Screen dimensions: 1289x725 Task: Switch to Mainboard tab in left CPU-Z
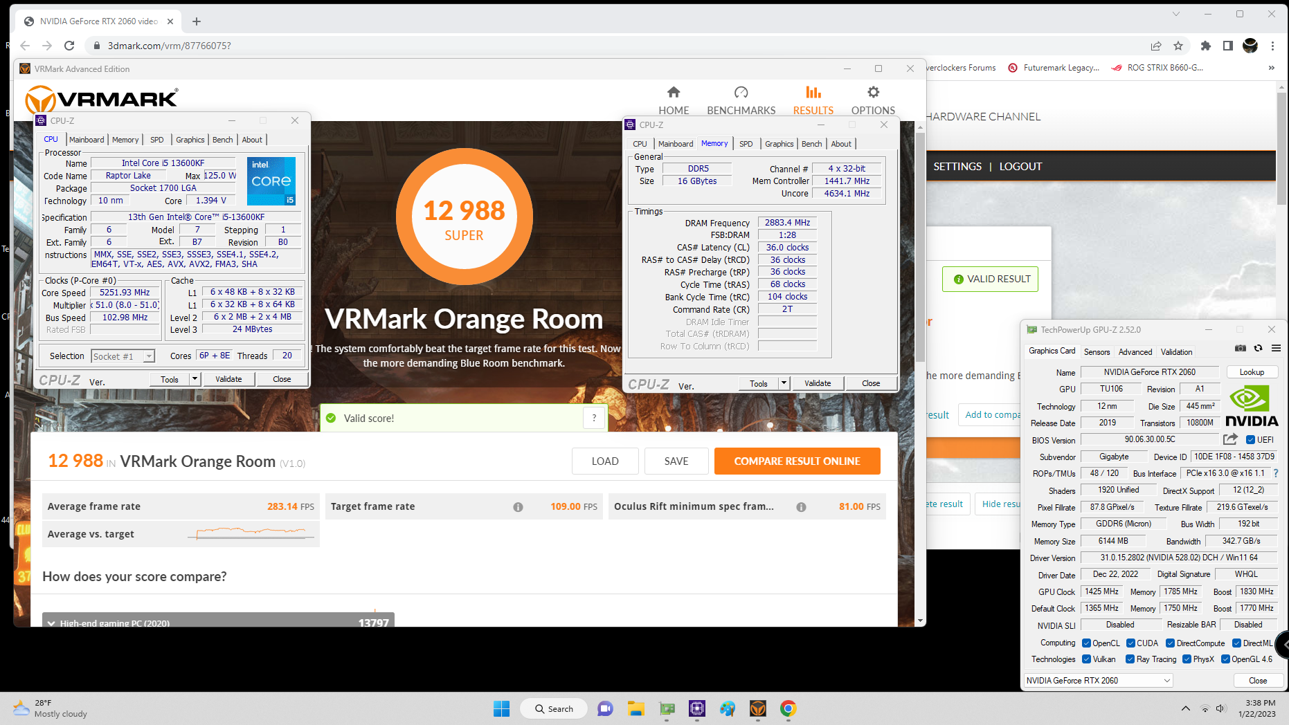[x=87, y=140]
